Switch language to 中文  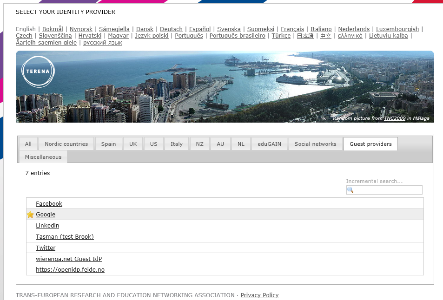pyautogui.click(x=326, y=36)
